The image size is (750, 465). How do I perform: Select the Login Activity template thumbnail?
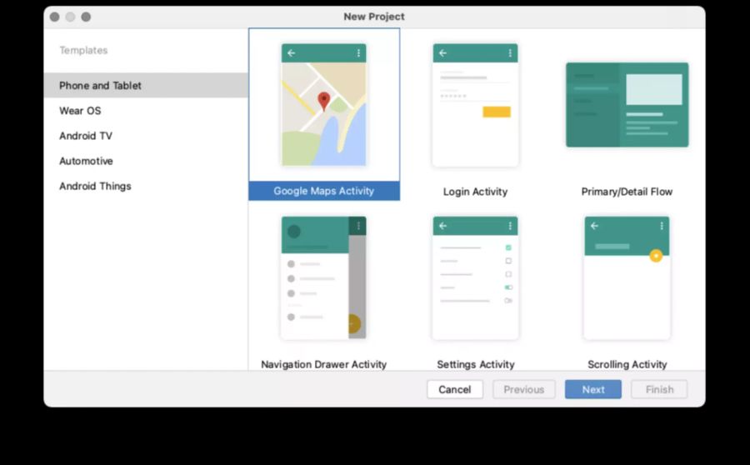pos(476,105)
